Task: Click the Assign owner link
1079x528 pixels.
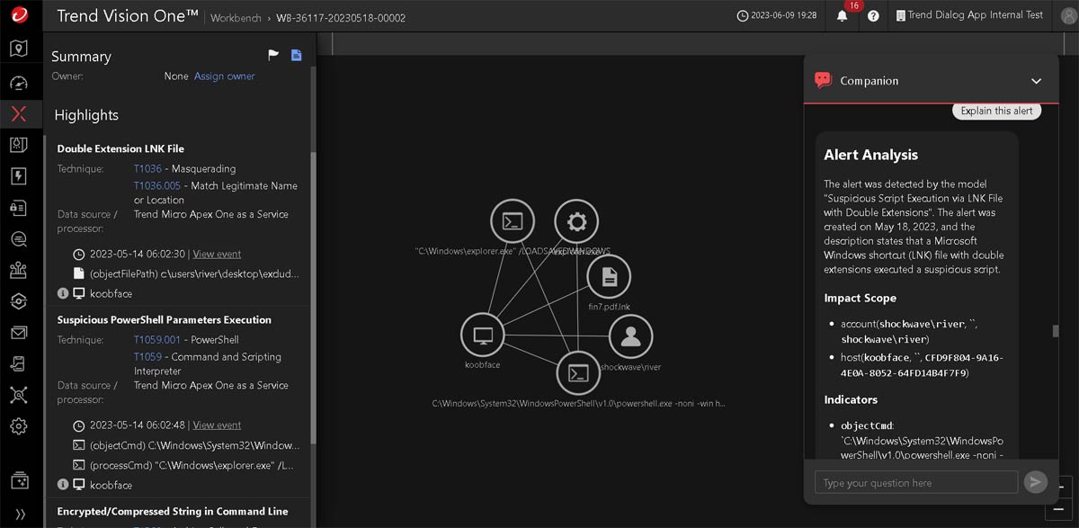Action: pyautogui.click(x=224, y=76)
